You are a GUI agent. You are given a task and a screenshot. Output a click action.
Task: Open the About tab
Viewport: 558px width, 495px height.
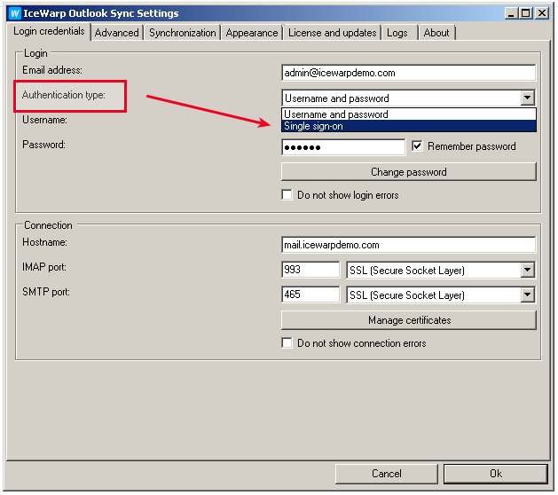pos(436,33)
